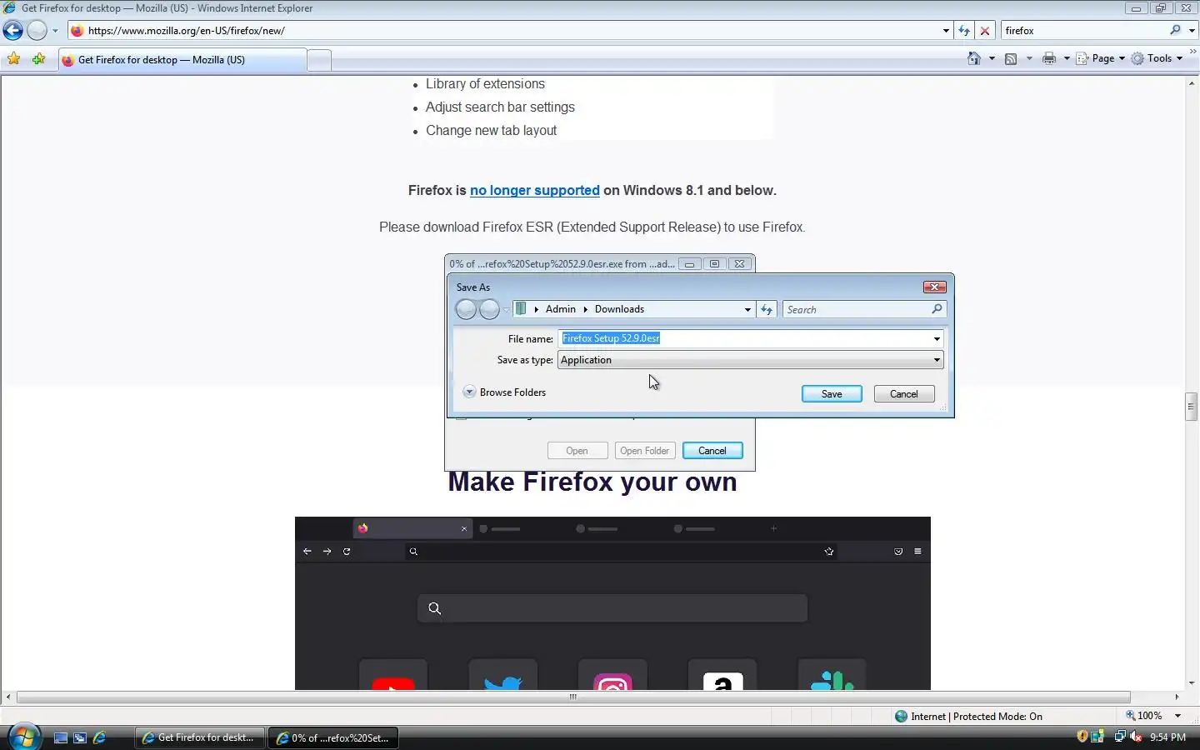1200x750 pixels.
Task: Click the security shield tray icon
Action: pos(1082,737)
